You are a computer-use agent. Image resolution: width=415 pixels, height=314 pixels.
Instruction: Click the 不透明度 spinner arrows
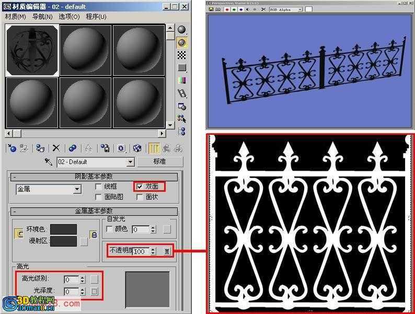[153, 251]
